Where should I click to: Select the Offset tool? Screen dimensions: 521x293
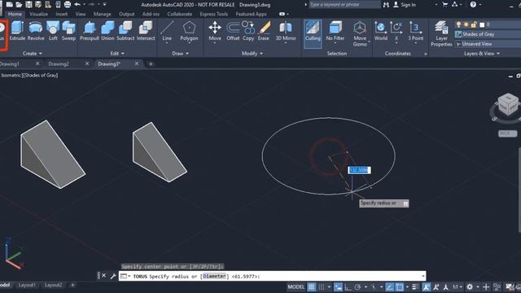tap(233, 31)
